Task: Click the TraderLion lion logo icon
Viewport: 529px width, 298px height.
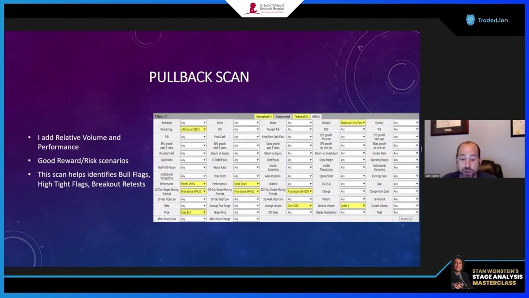Action: (470, 20)
